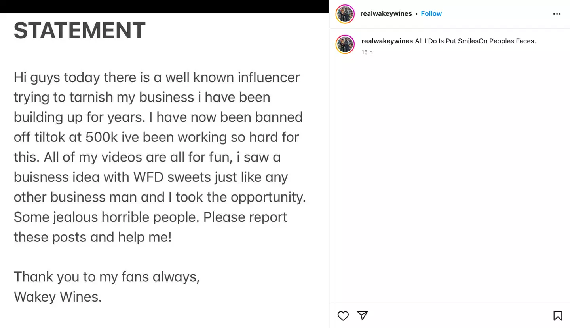Click the STATEMENT headline on the image

tap(79, 30)
